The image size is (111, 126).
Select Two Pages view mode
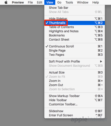click(x=75, y=55)
